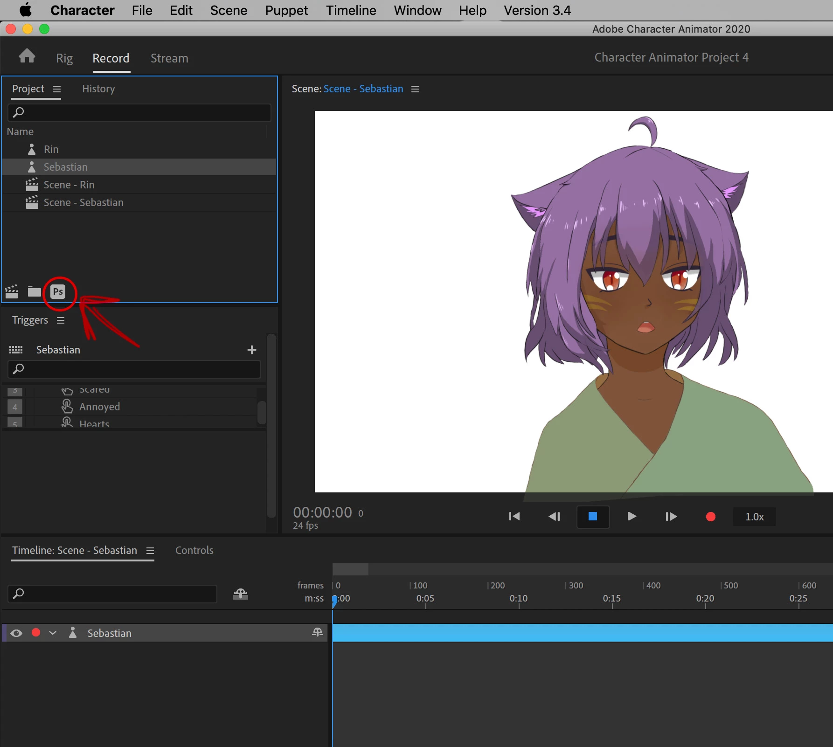Viewport: 833px width, 747px height.
Task: Click the Sebastian track puppet icon
Action: (x=73, y=633)
